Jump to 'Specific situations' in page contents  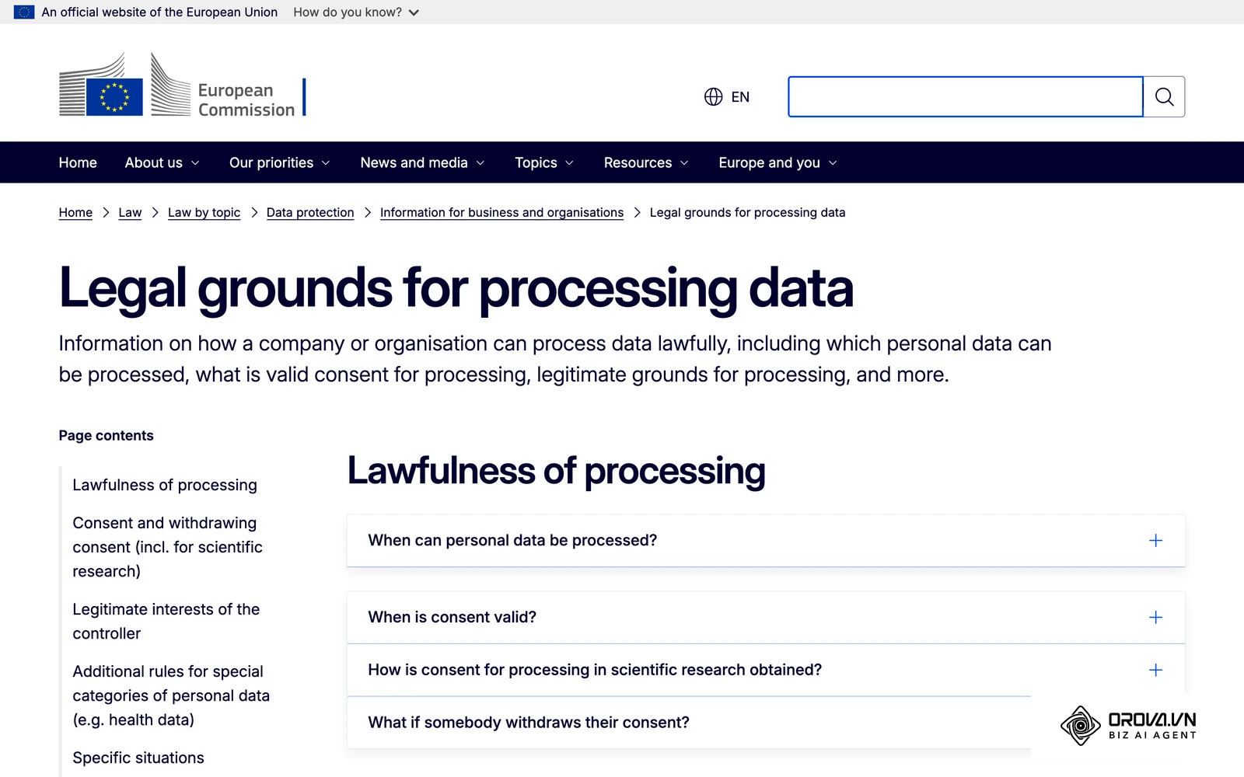click(138, 758)
